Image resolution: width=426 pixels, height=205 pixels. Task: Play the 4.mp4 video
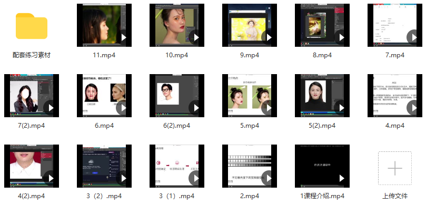pyautogui.click(x=414, y=108)
